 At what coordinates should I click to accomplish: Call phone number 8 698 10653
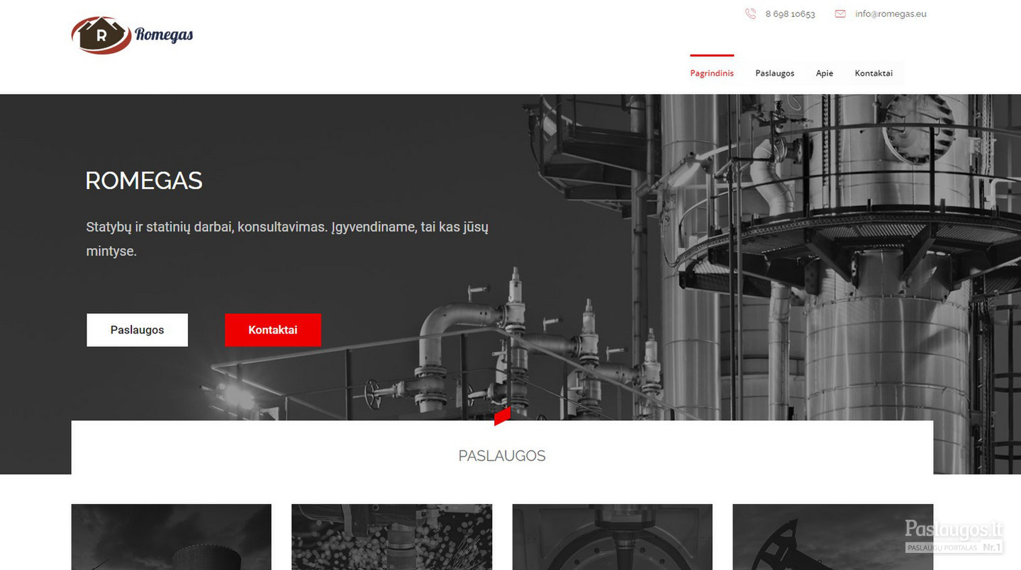(790, 13)
